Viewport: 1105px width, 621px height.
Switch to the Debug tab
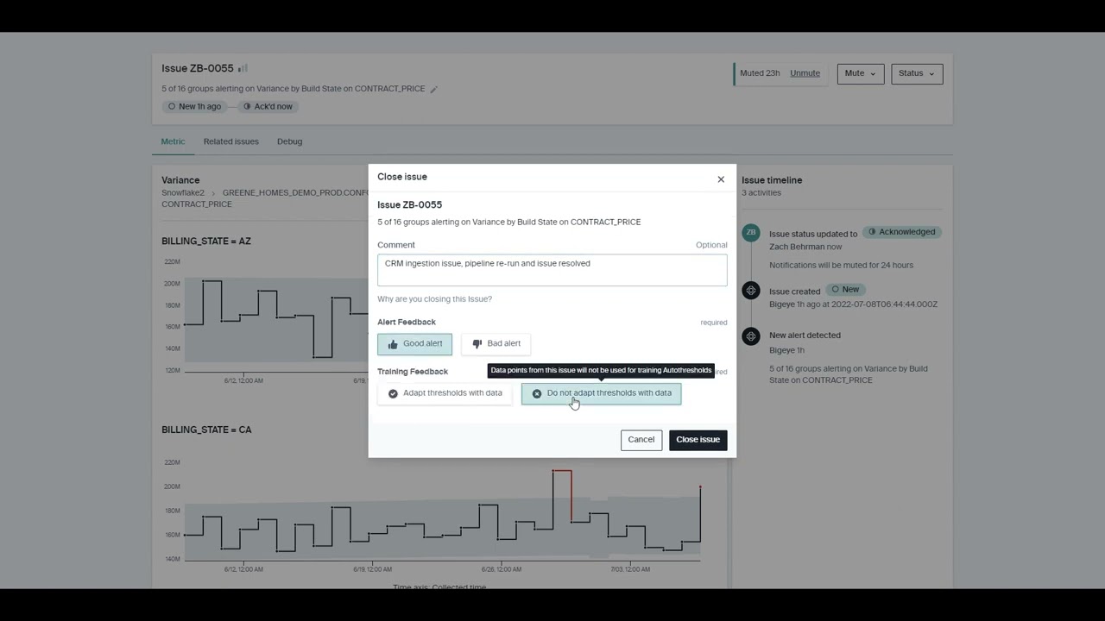click(x=289, y=141)
